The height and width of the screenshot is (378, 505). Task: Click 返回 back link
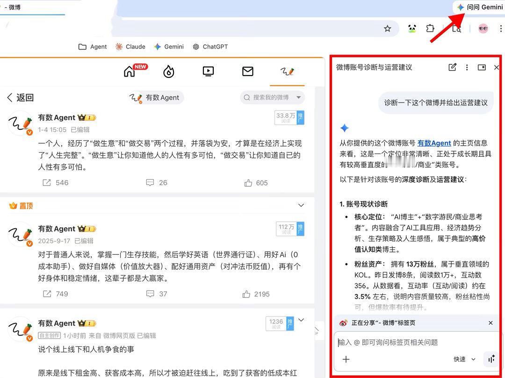click(20, 98)
